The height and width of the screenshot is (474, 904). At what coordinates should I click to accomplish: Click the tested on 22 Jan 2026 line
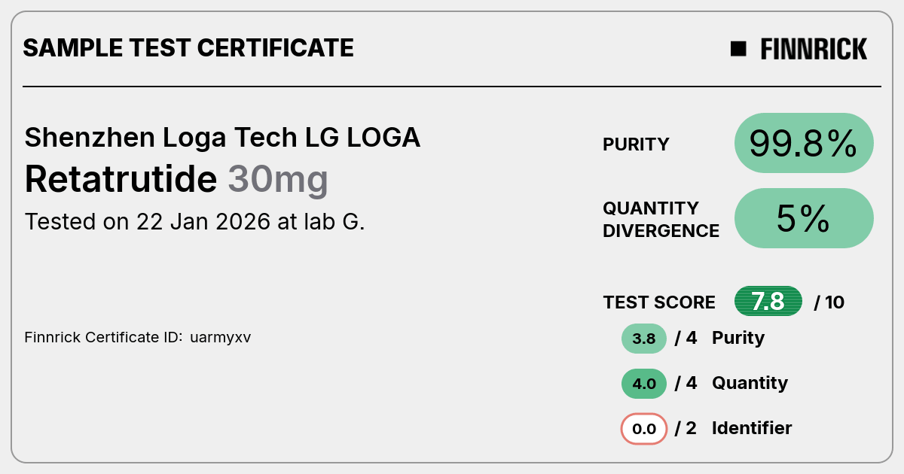tap(194, 222)
